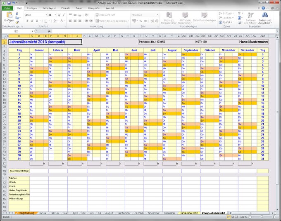Click the Save icon in the quick access toolbar
Image resolution: width=281 pixels, height=221 pixels.
pyautogui.click(x=9, y=3)
